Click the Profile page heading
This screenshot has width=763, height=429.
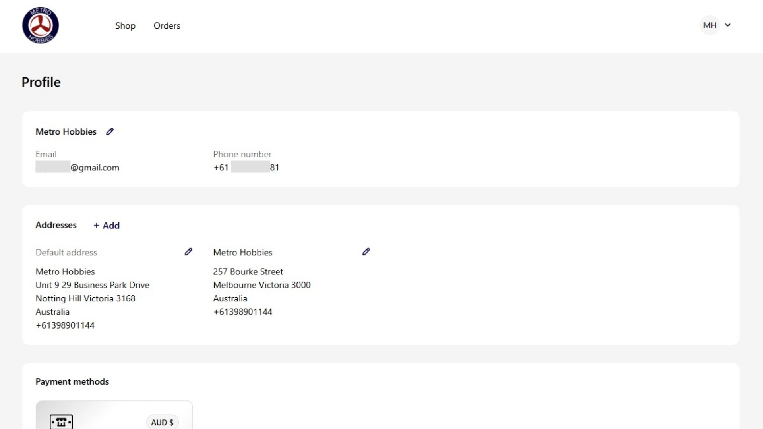41,82
